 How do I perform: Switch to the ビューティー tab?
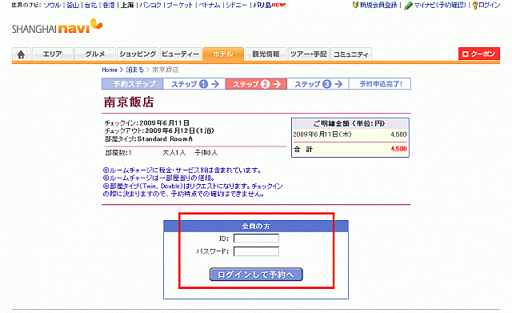tap(181, 54)
